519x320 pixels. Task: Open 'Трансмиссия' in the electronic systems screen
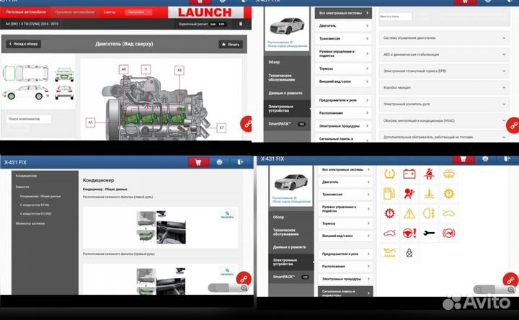(343, 39)
